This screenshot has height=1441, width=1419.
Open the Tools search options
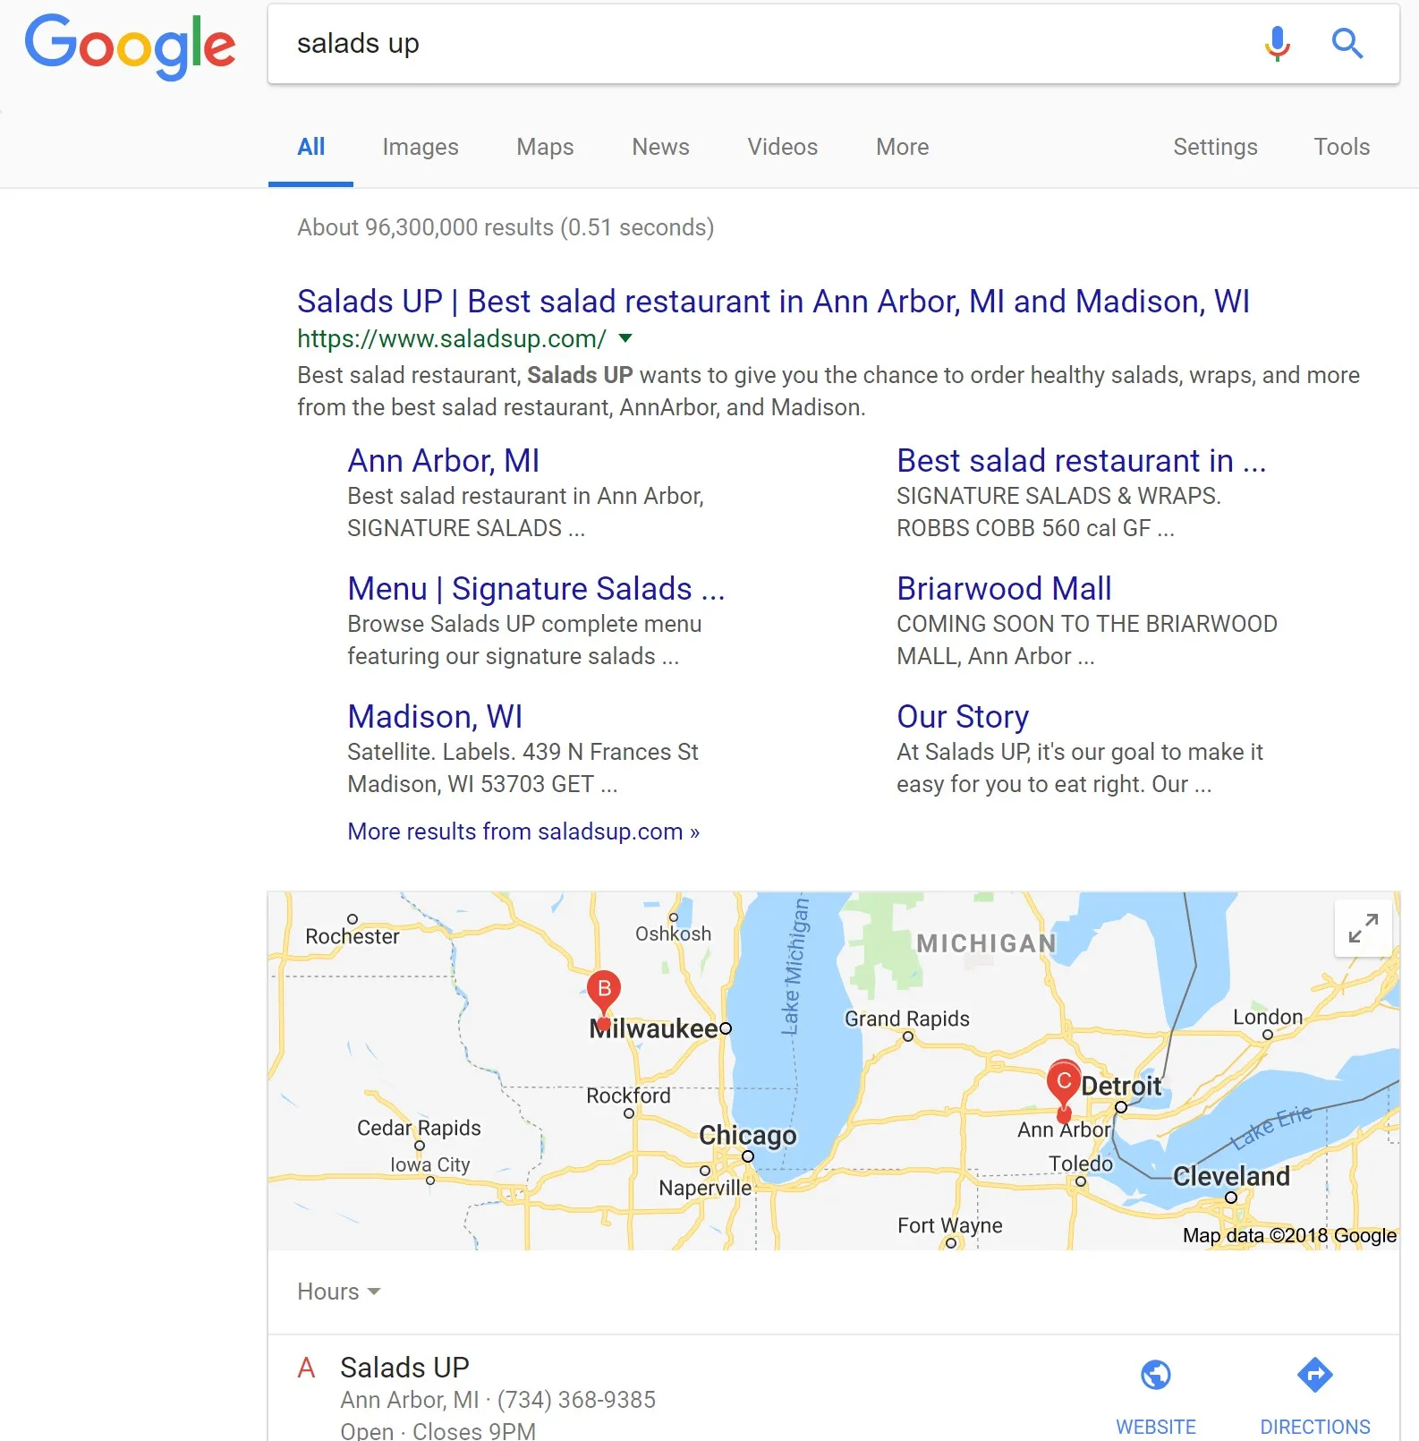pos(1341,147)
